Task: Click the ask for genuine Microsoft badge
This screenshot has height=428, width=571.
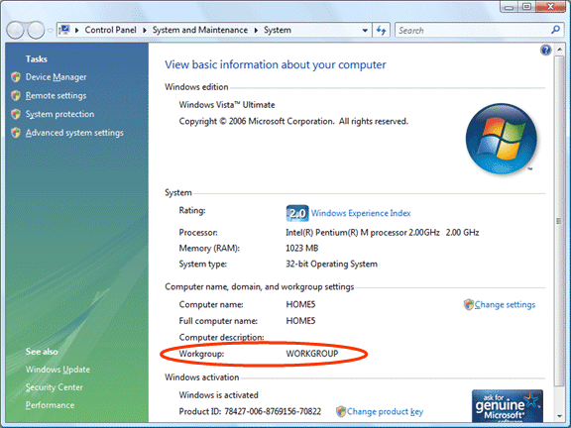Action: coord(508,406)
